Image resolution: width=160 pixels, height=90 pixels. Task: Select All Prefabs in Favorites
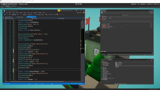pos(105,65)
